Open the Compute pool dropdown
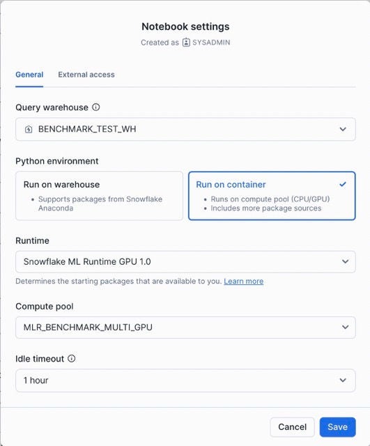The width and height of the screenshot is (370, 446). tap(185, 327)
